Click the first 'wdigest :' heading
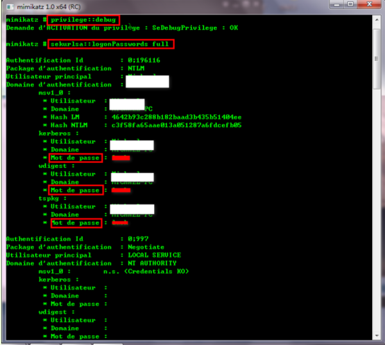 click(x=56, y=166)
